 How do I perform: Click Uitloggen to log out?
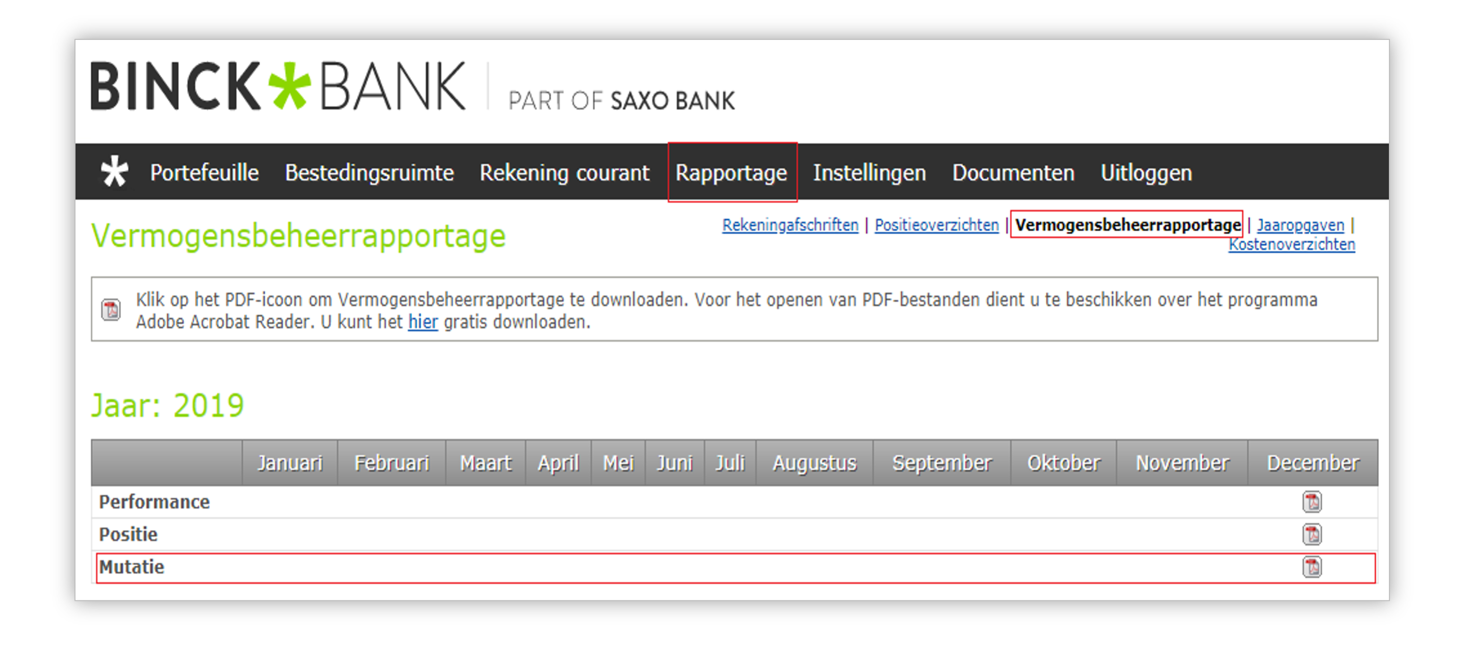(1146, 172)
